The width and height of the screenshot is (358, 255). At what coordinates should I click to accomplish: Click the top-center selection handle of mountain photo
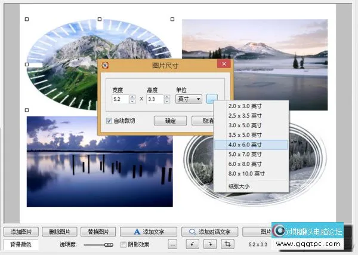point(100,19)
